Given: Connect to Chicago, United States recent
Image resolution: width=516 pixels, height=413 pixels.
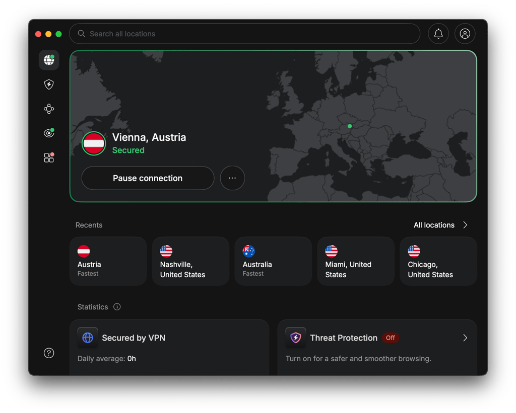Looking at the screenshot, I should 438,261.
